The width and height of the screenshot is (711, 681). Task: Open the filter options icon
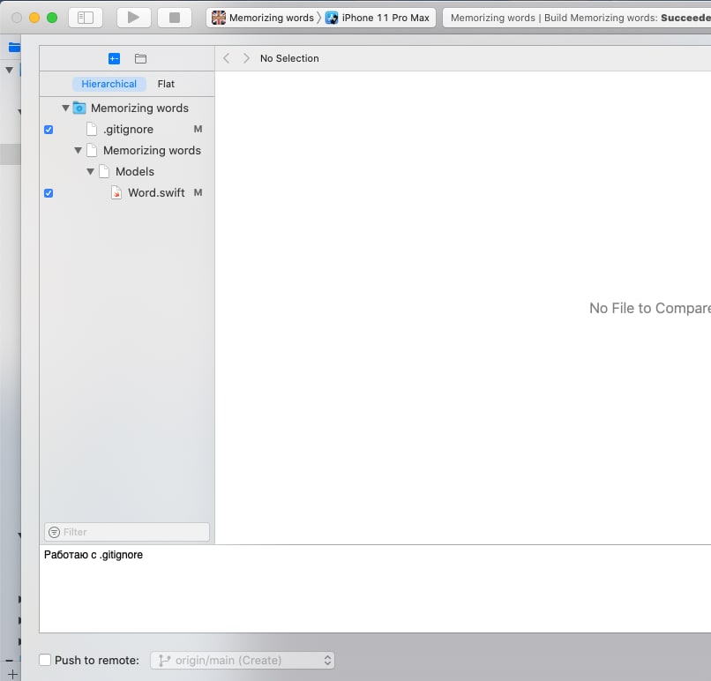pos(54,532)
